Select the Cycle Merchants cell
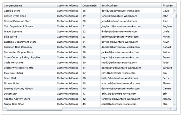 (x=29, y=62)
